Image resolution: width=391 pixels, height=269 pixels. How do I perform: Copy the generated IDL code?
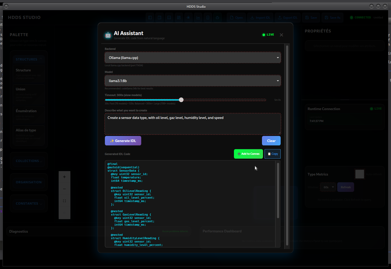[x=273, y=154]
